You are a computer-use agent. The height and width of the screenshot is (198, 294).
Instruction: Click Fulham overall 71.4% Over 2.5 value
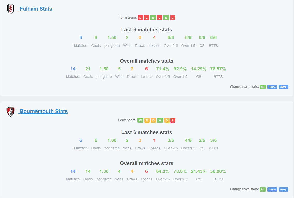pos(163,69)
